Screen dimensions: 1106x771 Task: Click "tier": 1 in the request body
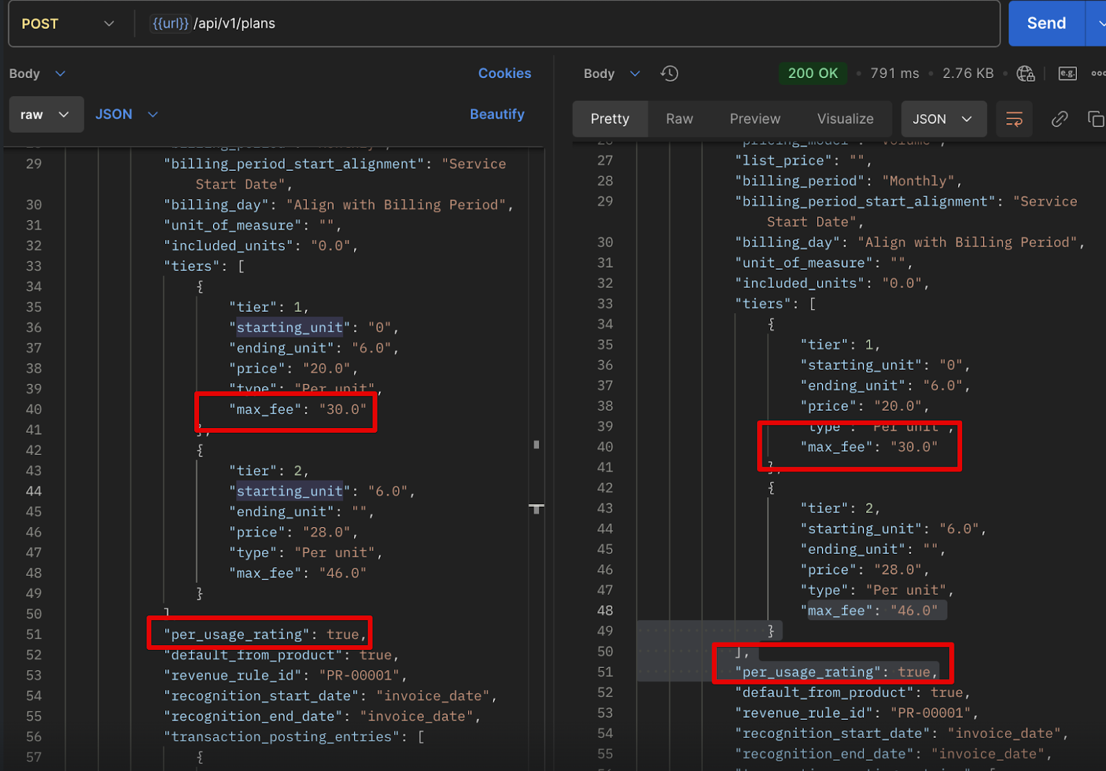268,307
